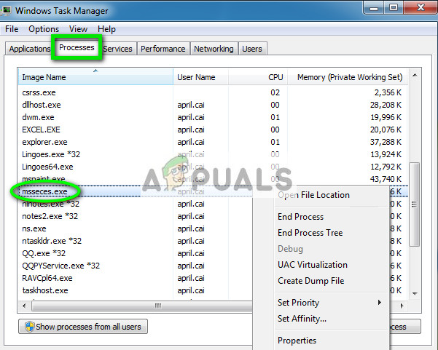
Task: Switch to the Networking tab
Action: coord(214,49)
